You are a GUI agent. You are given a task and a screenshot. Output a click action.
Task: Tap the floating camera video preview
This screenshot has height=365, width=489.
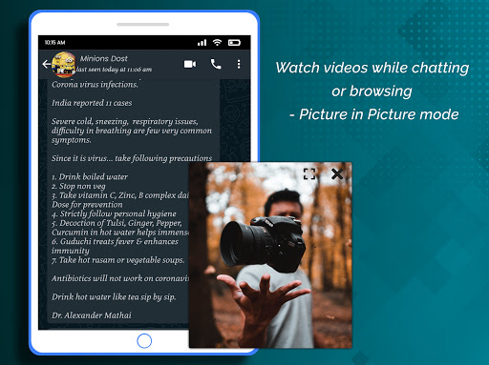tap(270, 255)
